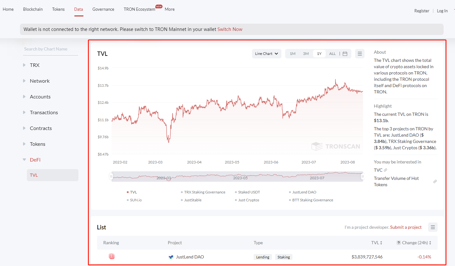The width and height of the screenshot is (455, 266).
Task: Click the chart range selector track
Action: [x=237, y=176]
